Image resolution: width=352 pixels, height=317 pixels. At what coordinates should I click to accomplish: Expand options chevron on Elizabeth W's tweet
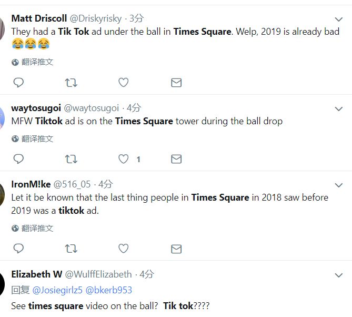point(339,275)
